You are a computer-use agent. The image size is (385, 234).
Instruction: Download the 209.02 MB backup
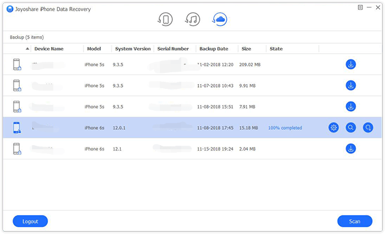(x=351, y=65)
